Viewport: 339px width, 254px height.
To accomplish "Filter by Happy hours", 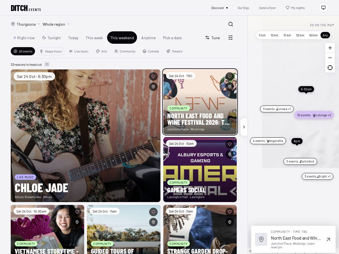I will tap(51, 51).
